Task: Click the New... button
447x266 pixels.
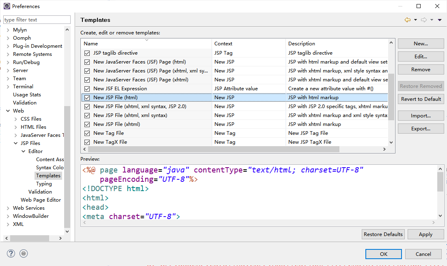Action: pos(421,43)
